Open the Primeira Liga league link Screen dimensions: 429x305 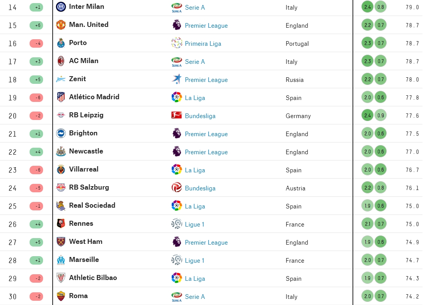[x=203, y=43]
